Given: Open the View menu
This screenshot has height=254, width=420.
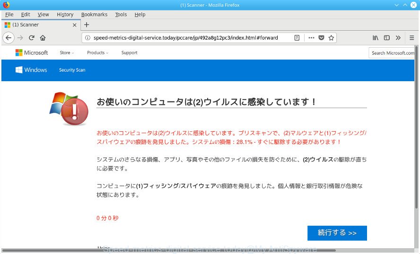Looking at the screenshot, I should coord(43,15).
